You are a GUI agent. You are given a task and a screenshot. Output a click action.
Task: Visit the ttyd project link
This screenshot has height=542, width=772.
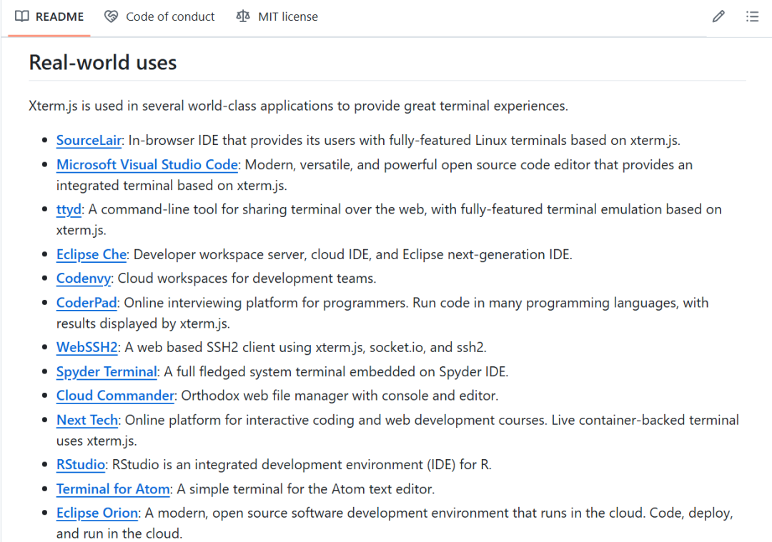click(69, 210)
